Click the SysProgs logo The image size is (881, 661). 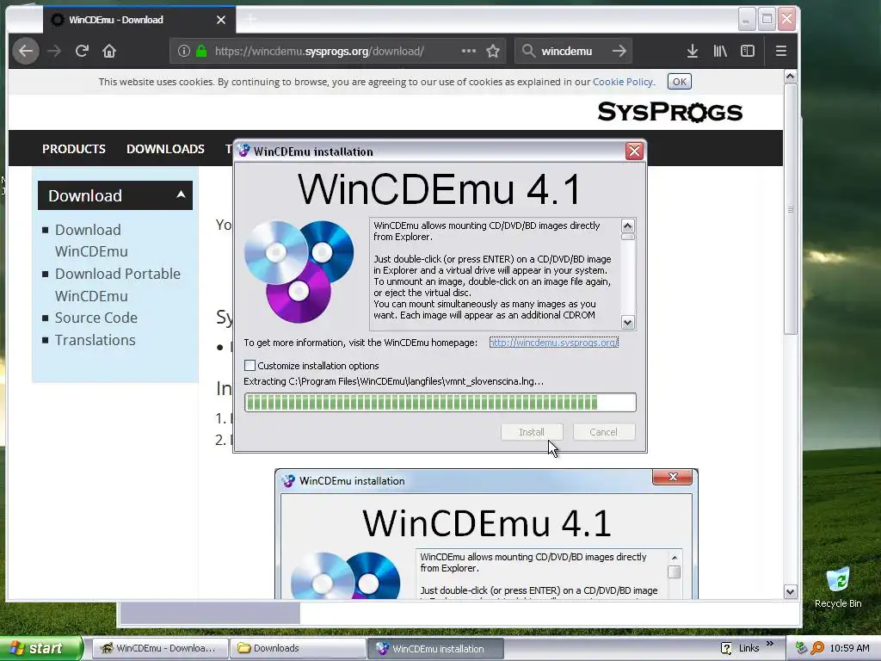point(669,112)
